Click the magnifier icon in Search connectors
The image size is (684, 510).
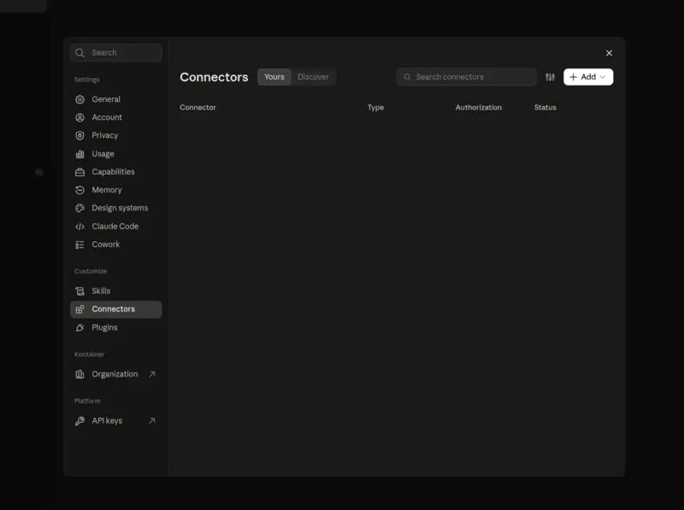407,77
